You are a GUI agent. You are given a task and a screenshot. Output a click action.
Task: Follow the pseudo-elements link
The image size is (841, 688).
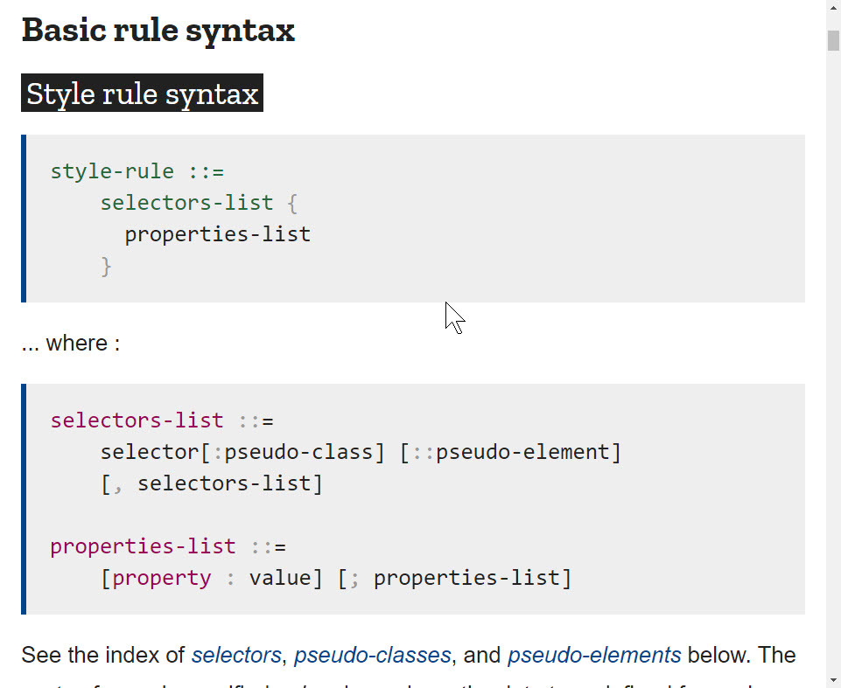click(x=593, y=655)
